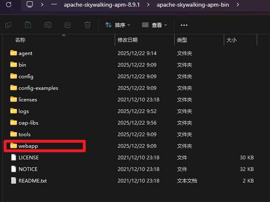Select the config-examples folder
Screen dimensions: 270x202
(38, 88)
